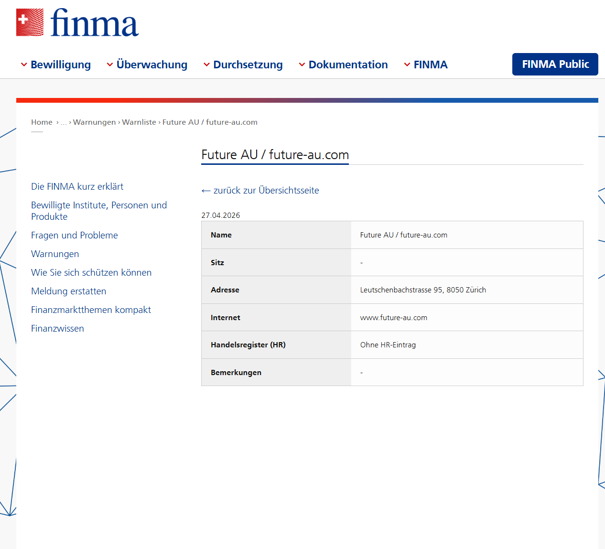Expand the Durchsetzung menu chevron

click(x=206, y=65)
